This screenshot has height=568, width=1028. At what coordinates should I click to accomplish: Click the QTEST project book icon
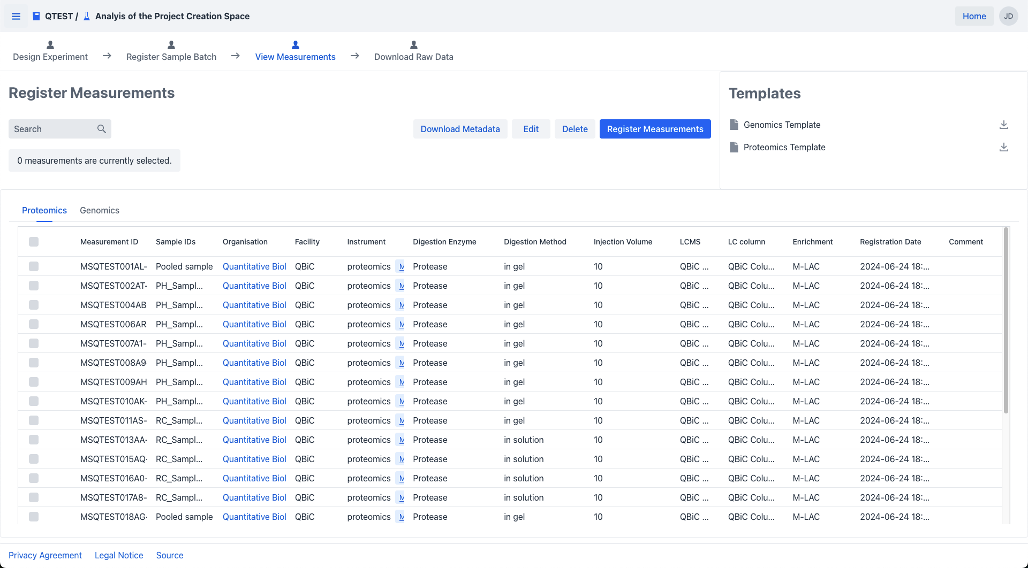(x=36, y=16)
